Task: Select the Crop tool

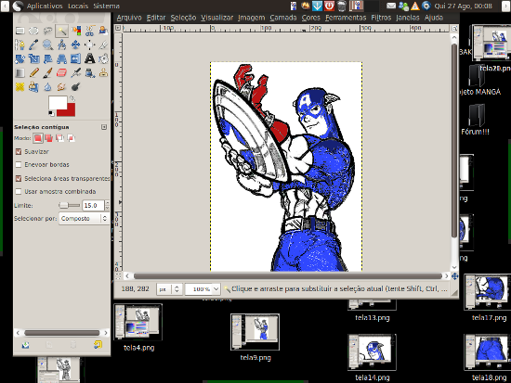Action: point(104,45)
